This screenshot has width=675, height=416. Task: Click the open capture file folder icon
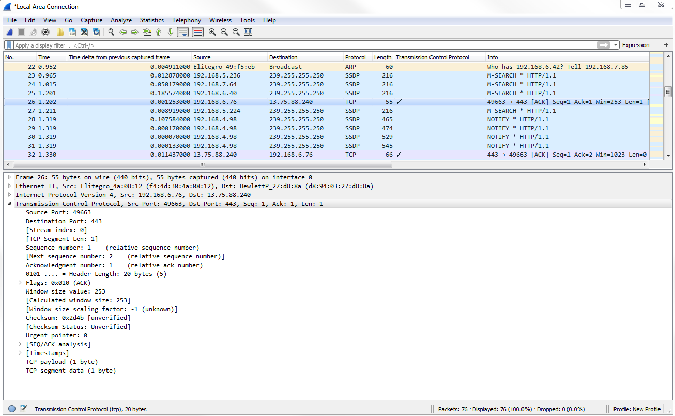click(x=60, y=32)
